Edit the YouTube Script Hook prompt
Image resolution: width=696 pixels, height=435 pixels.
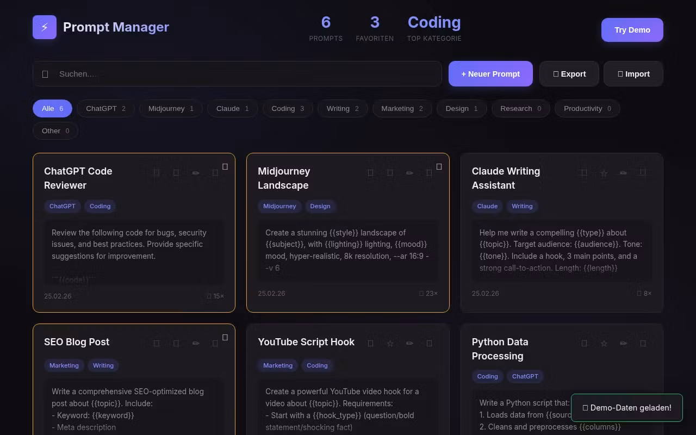click(409, 344)
